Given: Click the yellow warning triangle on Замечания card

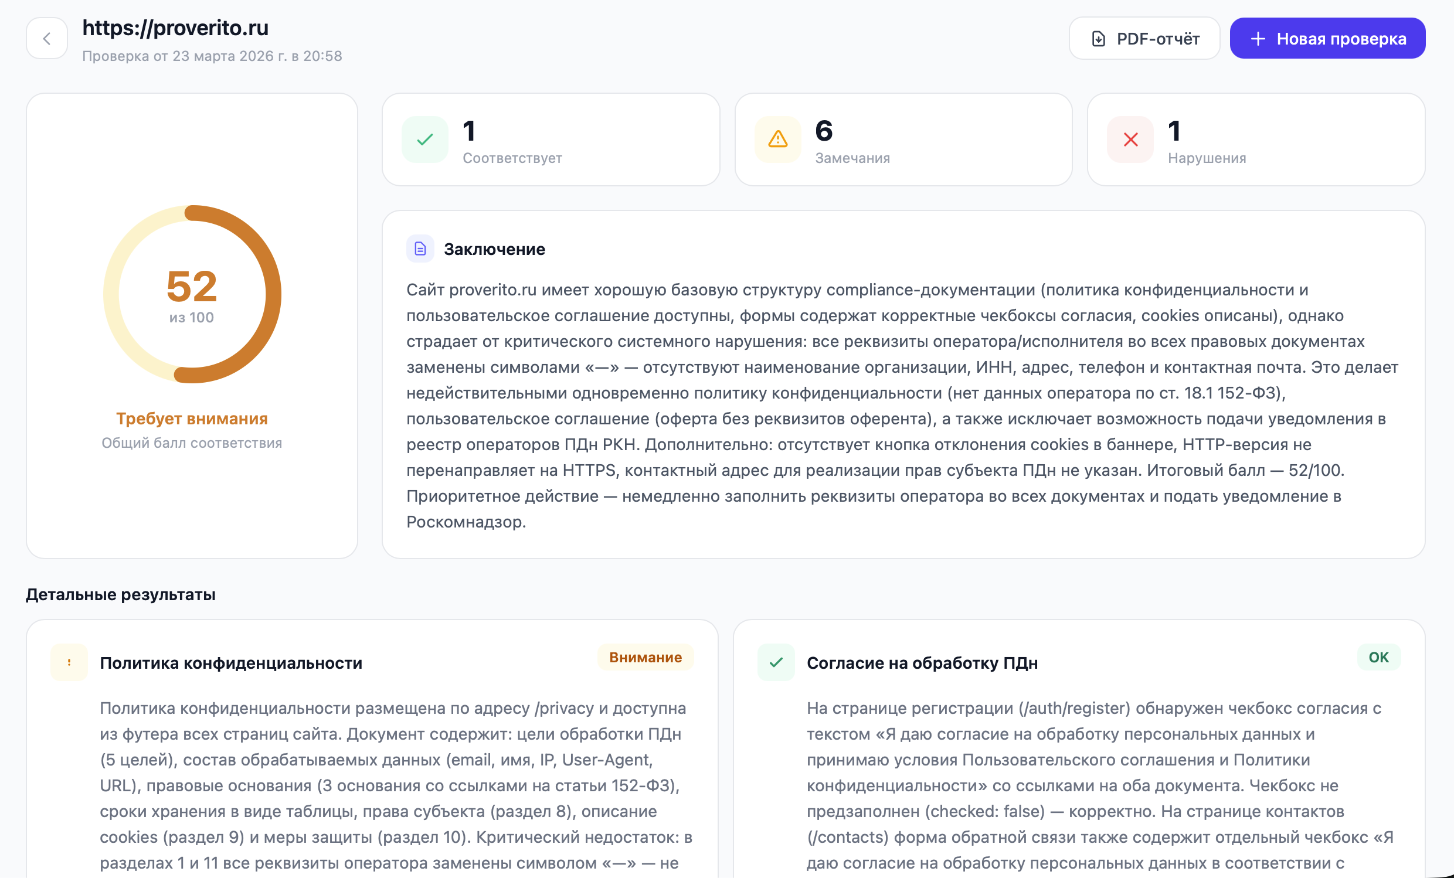Looking at the screenshot, I should [x=777, y=140].
